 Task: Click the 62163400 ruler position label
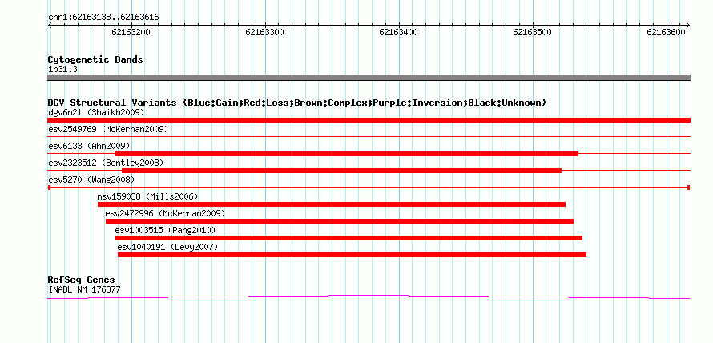click(x=398, y=32)
